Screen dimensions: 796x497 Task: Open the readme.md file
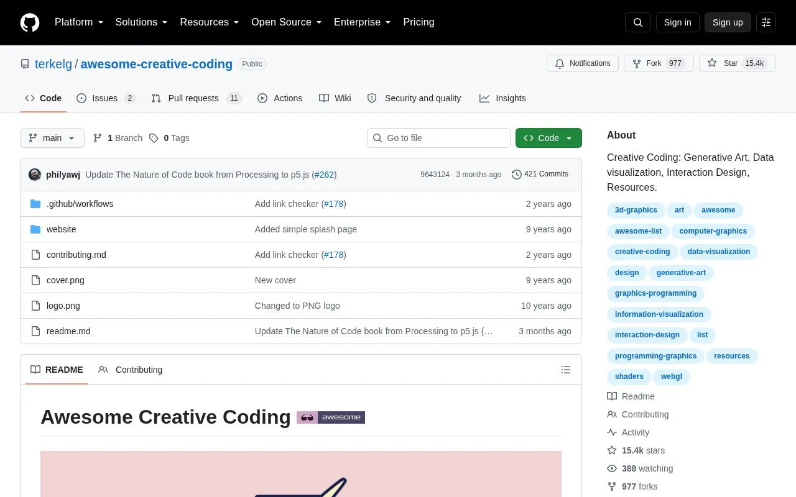(68, 331)
